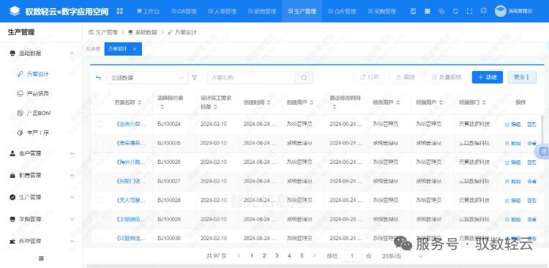Click the collapse arrow icon left of 全部数据

point(98,78)
